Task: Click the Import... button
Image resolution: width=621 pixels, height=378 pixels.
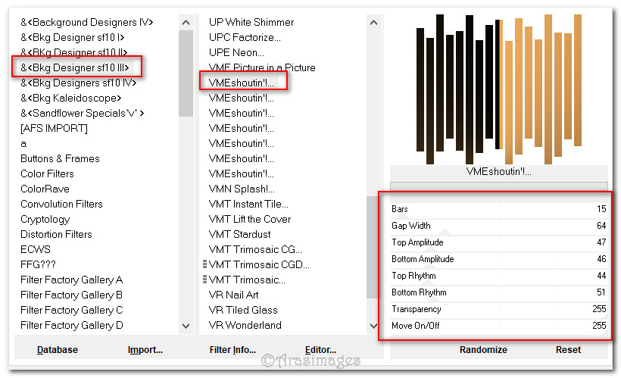Action: click(x=145, y=349)
